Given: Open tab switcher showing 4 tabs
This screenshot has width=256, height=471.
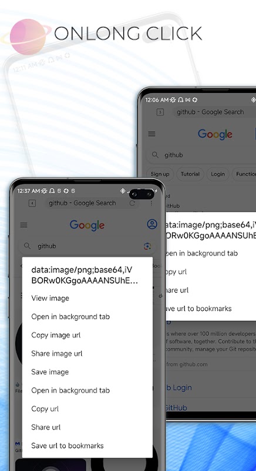Looking at the screenshot, I should (32, 203).
